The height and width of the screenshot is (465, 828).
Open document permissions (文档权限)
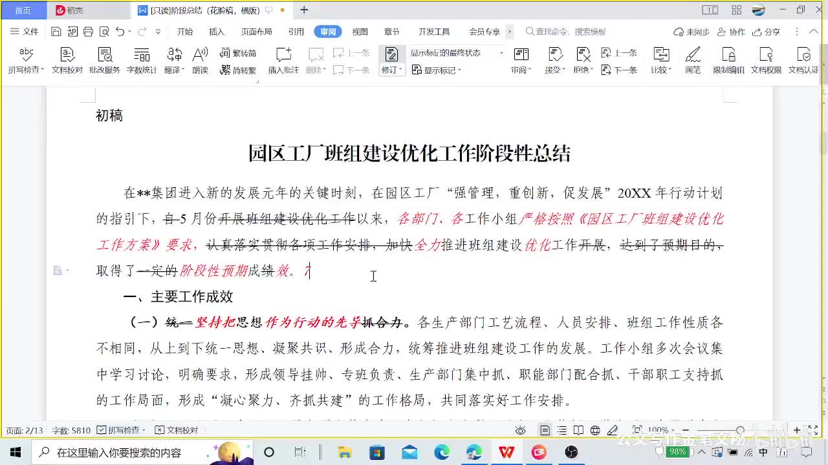click(x=766, y=61)
